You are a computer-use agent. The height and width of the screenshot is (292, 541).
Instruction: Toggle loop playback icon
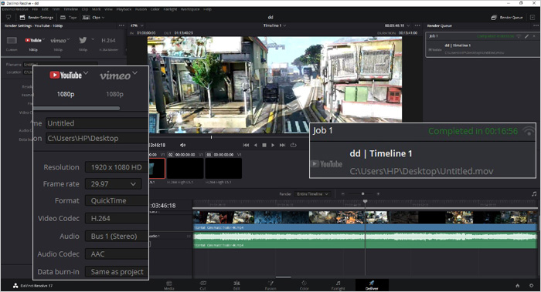point(293,145)
